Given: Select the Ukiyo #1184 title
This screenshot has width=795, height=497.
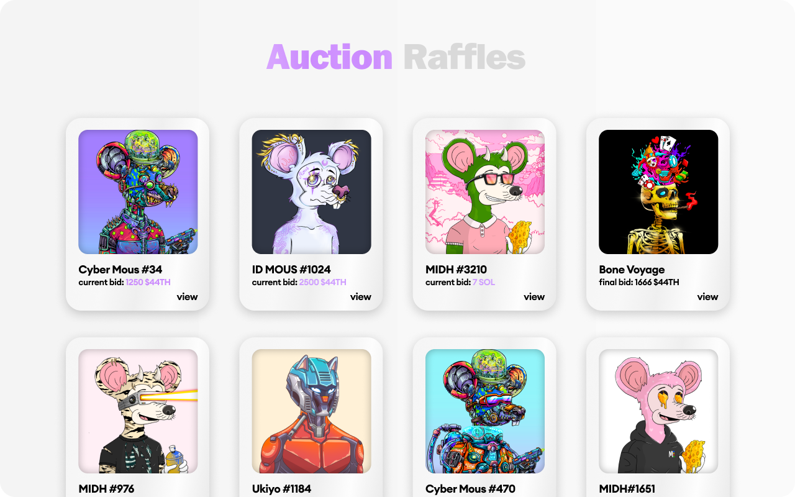Looking at the screenshot, I should pyautogui.click(x=281, y=489).
